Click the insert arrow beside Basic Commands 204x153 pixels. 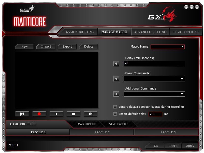pyautogui.click(x=116, y=79)
